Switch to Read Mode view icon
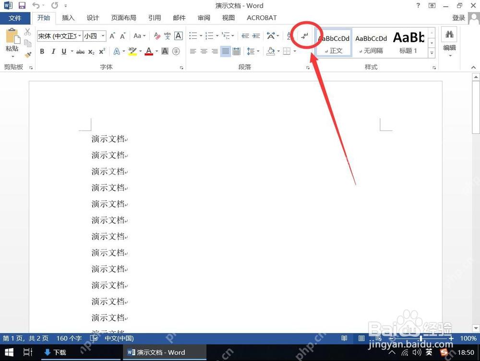Image resolution: width=480 pixels, height=361 pixels. (344, 338)
